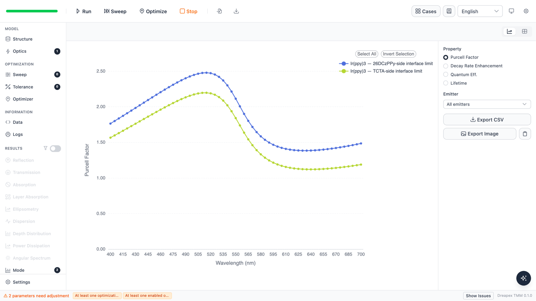Select the Lifetime radio option
Viewport: 536px width, 301px height.
(x=446, y=83)
